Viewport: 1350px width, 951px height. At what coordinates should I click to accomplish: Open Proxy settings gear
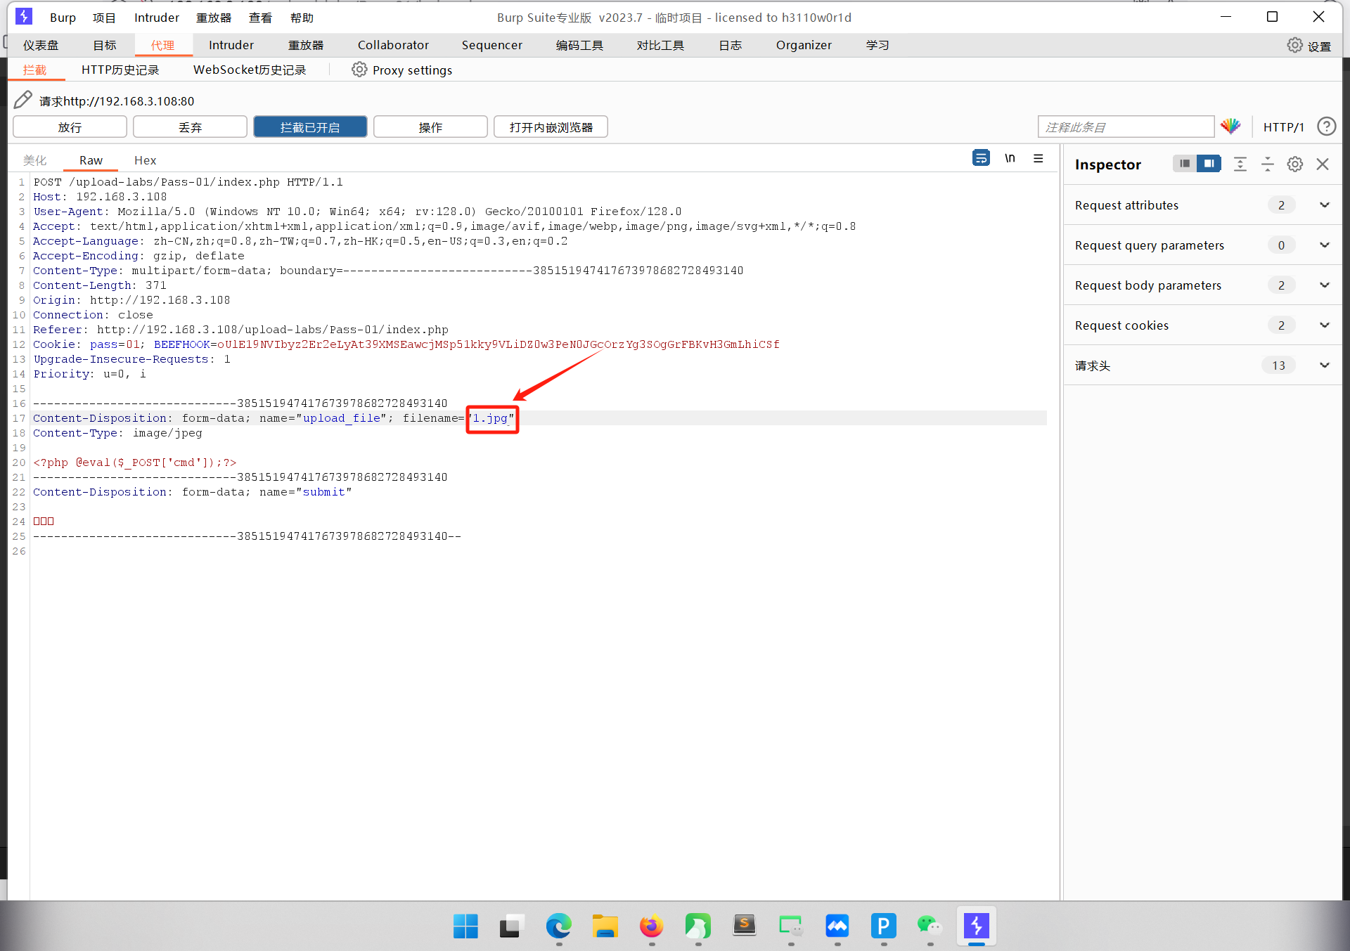pos(359,70)
